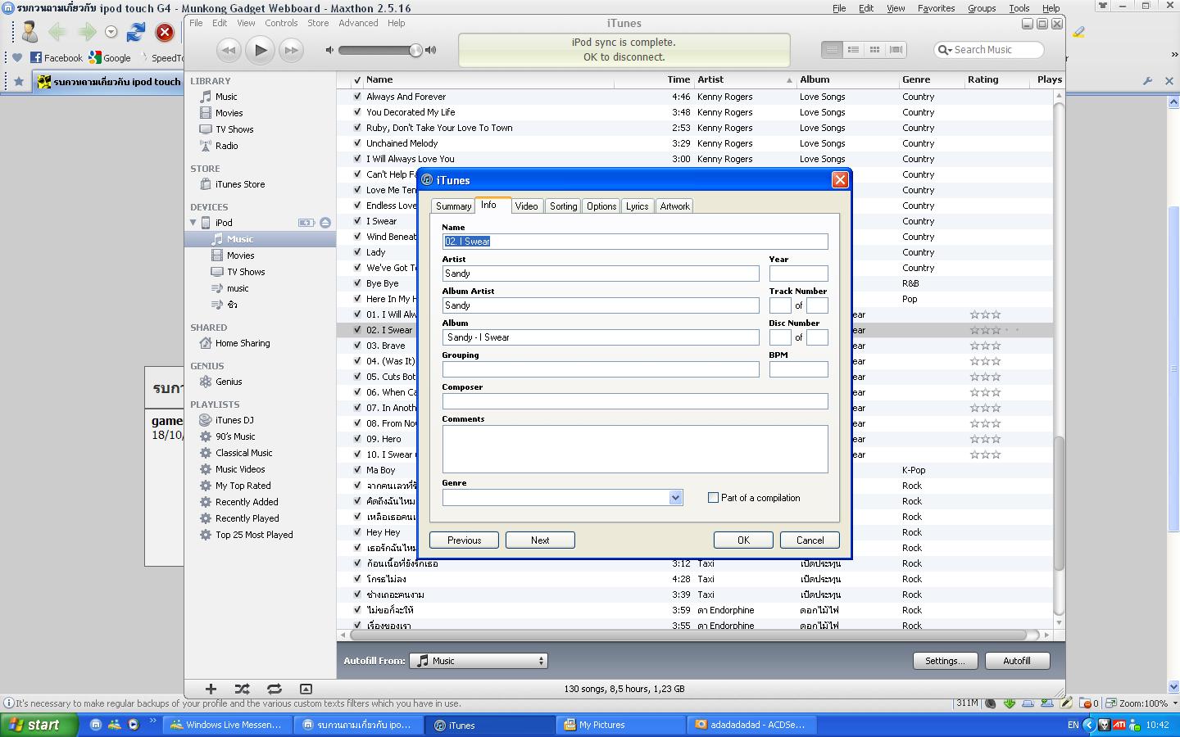Image resolution: width=1180 pixels, height=737 pixels.
Task: Click the Next button in dialog
Action: [540, 540]
